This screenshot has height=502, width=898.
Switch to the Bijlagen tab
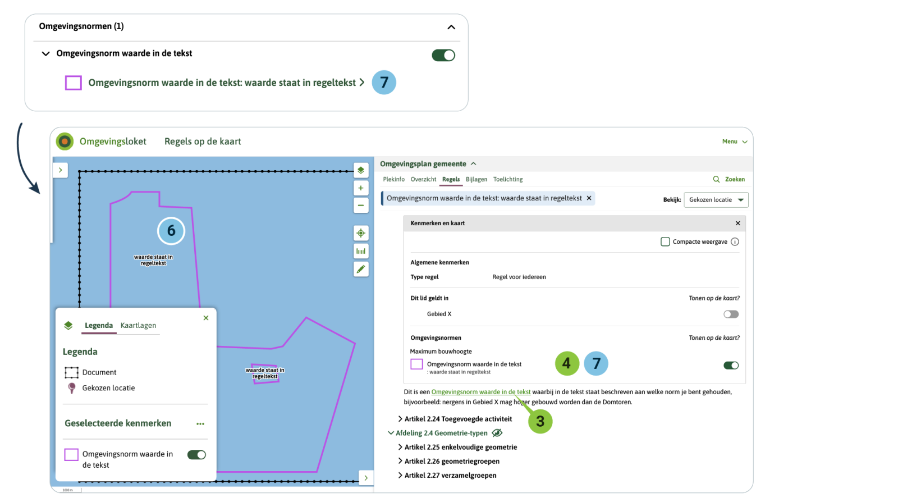pyautogui.click(x=476, y=179)
